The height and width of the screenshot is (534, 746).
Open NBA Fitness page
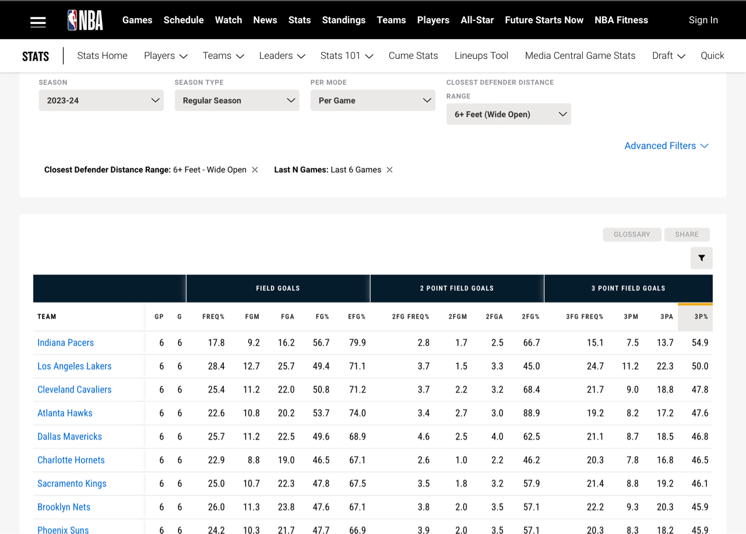621,20
